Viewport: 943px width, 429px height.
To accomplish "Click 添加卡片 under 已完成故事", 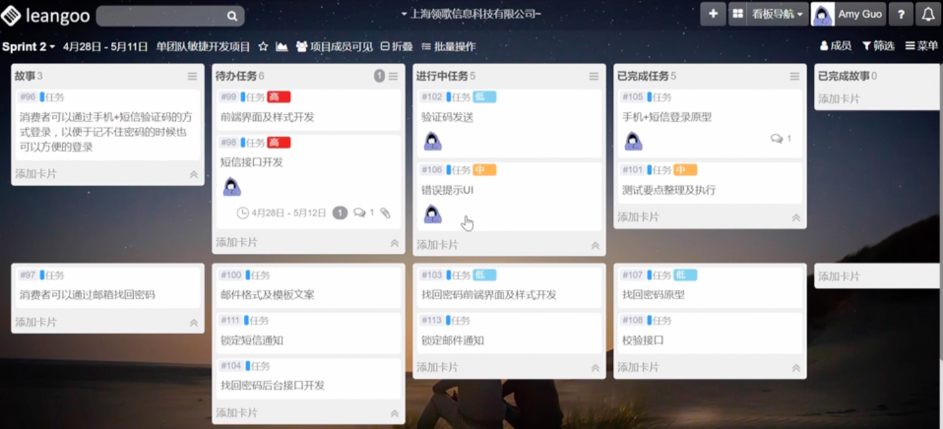I will [838, 99].
